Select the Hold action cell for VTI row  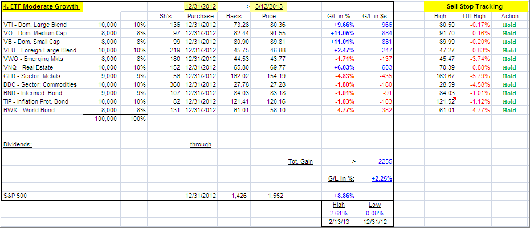(509, 25)
